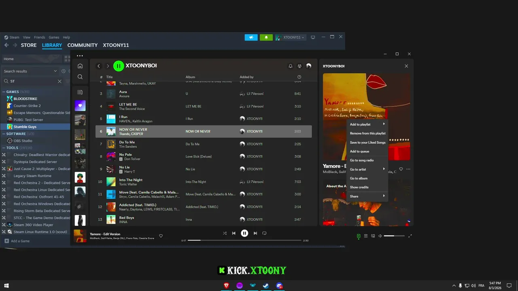Sort tracks by the duration clock column
Viewport: 518px width, 291px height.
point(299,77)
